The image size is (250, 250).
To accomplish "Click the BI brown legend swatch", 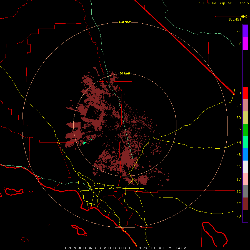I will coord(245,204).
